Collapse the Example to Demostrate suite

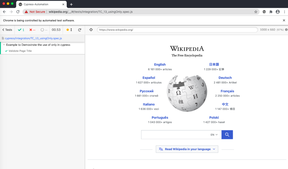point(4,45)
